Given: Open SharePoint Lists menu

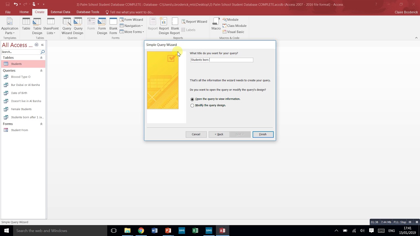Looking at the screenshot, I should pyautogui.click(x=51, y=26).
